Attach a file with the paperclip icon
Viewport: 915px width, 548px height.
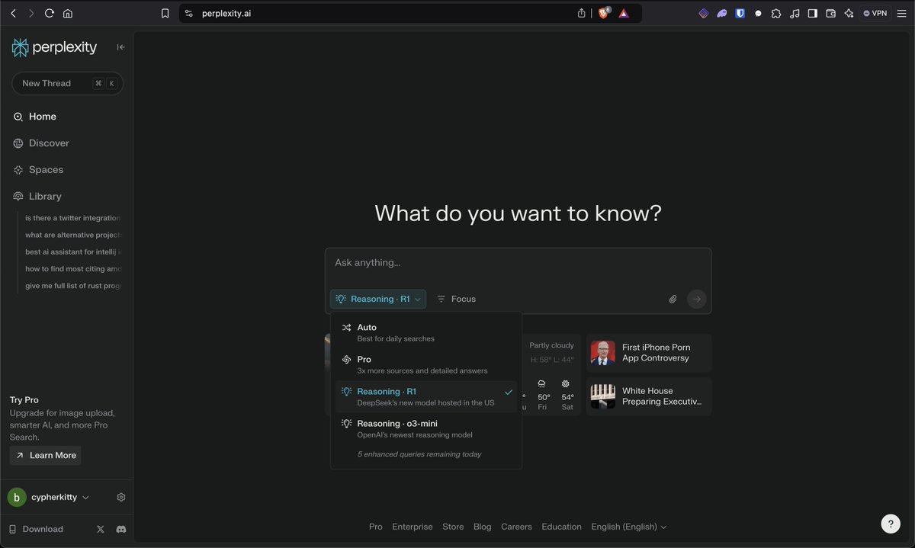(673, 300)
